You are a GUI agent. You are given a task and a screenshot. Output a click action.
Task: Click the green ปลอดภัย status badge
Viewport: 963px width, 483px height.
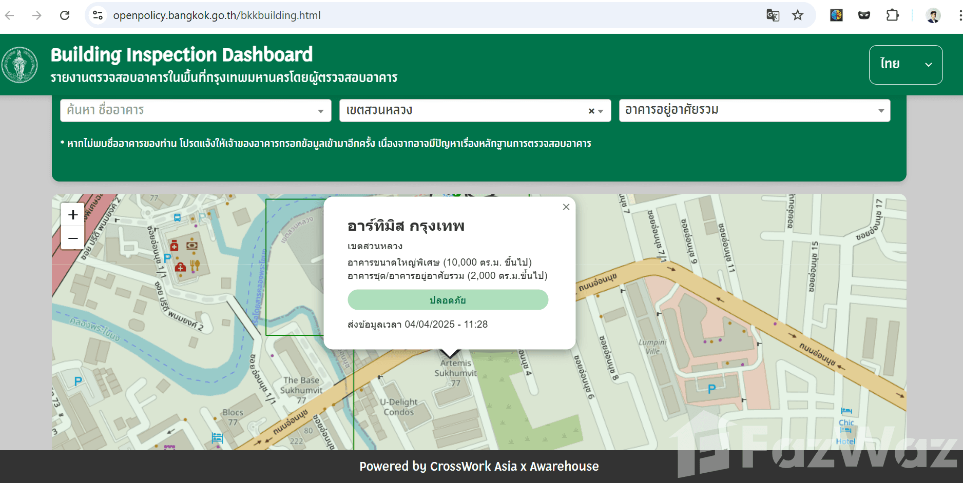(x=448, y=300)
